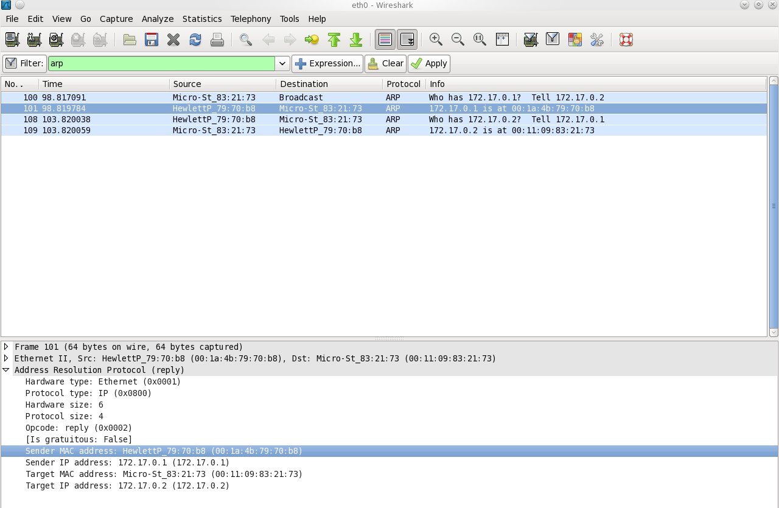Click in the display filter field containing arp
The width and height of the screenshot is (779, 508).
click(x=162, y=63)
